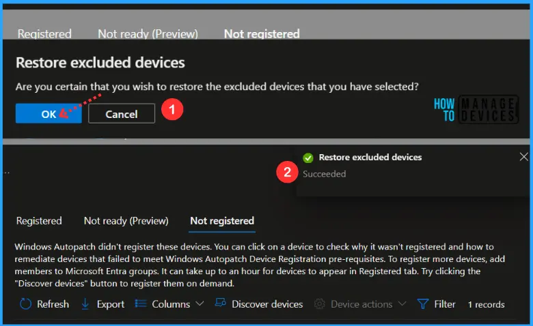The width and height of the screenshot is (533, 326).
Task: Expand the Columns dropdown chevron
Action: [200, 303]
